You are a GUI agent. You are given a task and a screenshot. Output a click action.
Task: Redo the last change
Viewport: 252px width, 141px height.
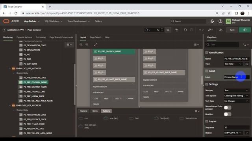click(191, 30)
